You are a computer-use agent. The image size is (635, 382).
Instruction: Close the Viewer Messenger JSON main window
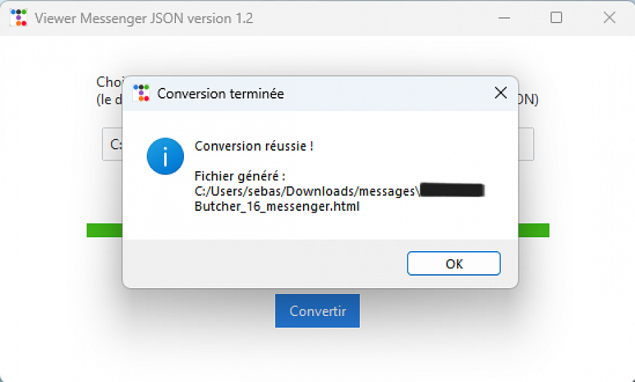pos(609,18)
